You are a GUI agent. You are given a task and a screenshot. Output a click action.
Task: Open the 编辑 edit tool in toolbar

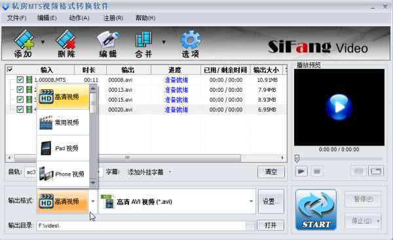[x=108, y=43]
